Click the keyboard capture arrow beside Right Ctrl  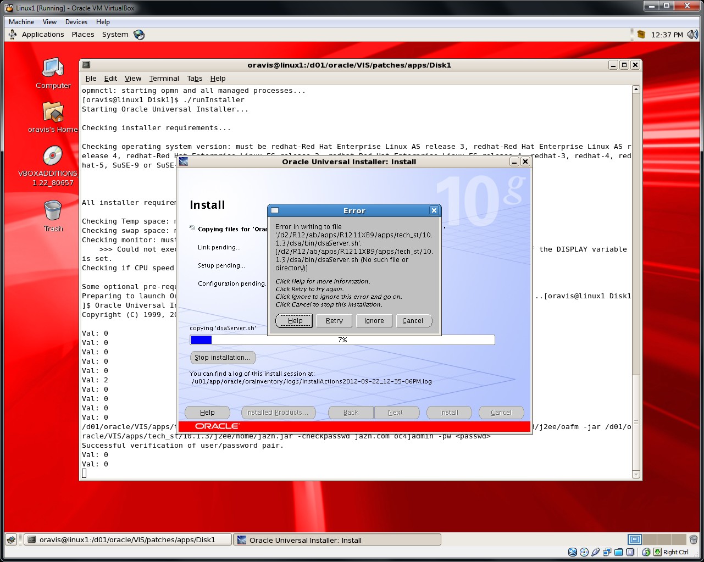click(x=657, y=552)
